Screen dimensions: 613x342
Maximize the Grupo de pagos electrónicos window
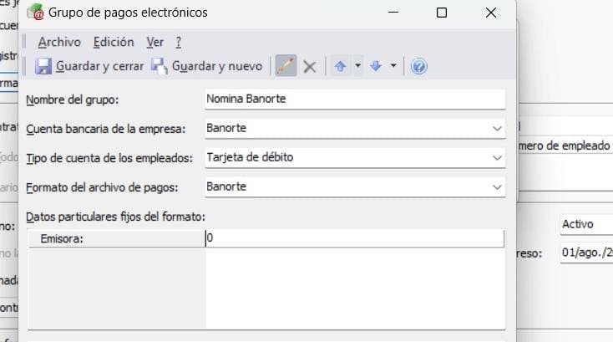442,13
